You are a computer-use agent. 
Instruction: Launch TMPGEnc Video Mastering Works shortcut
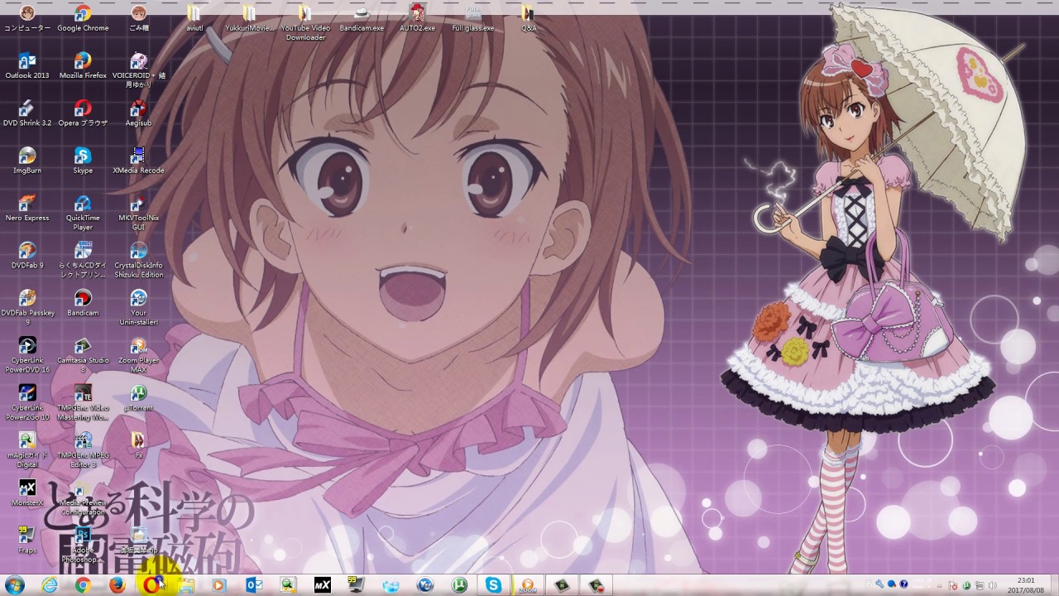(83, 402)
